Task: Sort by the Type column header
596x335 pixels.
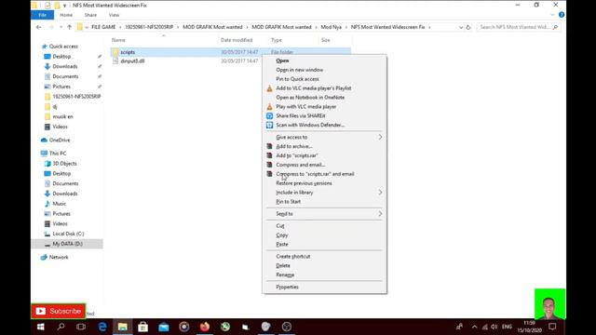Action: (x=277, y=40)
